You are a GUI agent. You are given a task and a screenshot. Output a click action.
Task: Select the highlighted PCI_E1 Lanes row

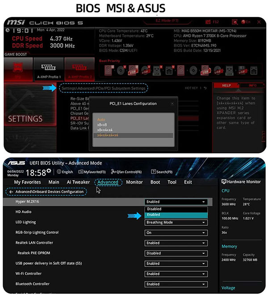(x=80, y=118)
